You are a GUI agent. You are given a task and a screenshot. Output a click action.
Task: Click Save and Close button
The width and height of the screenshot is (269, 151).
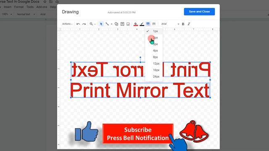(199, 12)
